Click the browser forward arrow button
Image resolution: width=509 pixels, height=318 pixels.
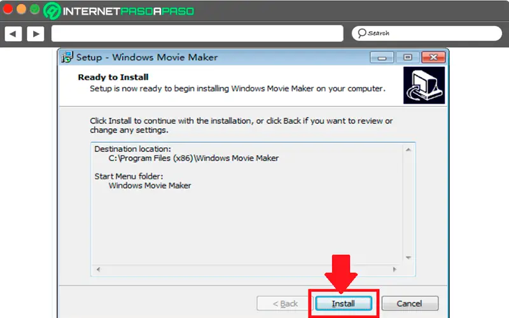[x=36, y=34]
